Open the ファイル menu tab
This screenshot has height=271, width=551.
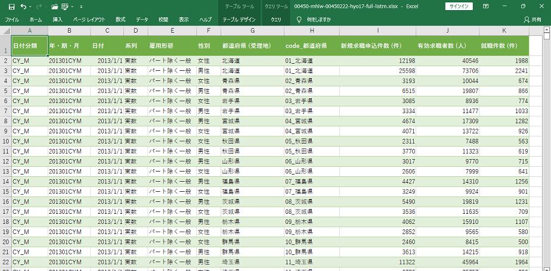11,19
